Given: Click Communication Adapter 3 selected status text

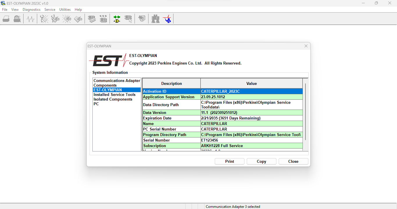Looking at the screenshot, I should pos(233,207).
